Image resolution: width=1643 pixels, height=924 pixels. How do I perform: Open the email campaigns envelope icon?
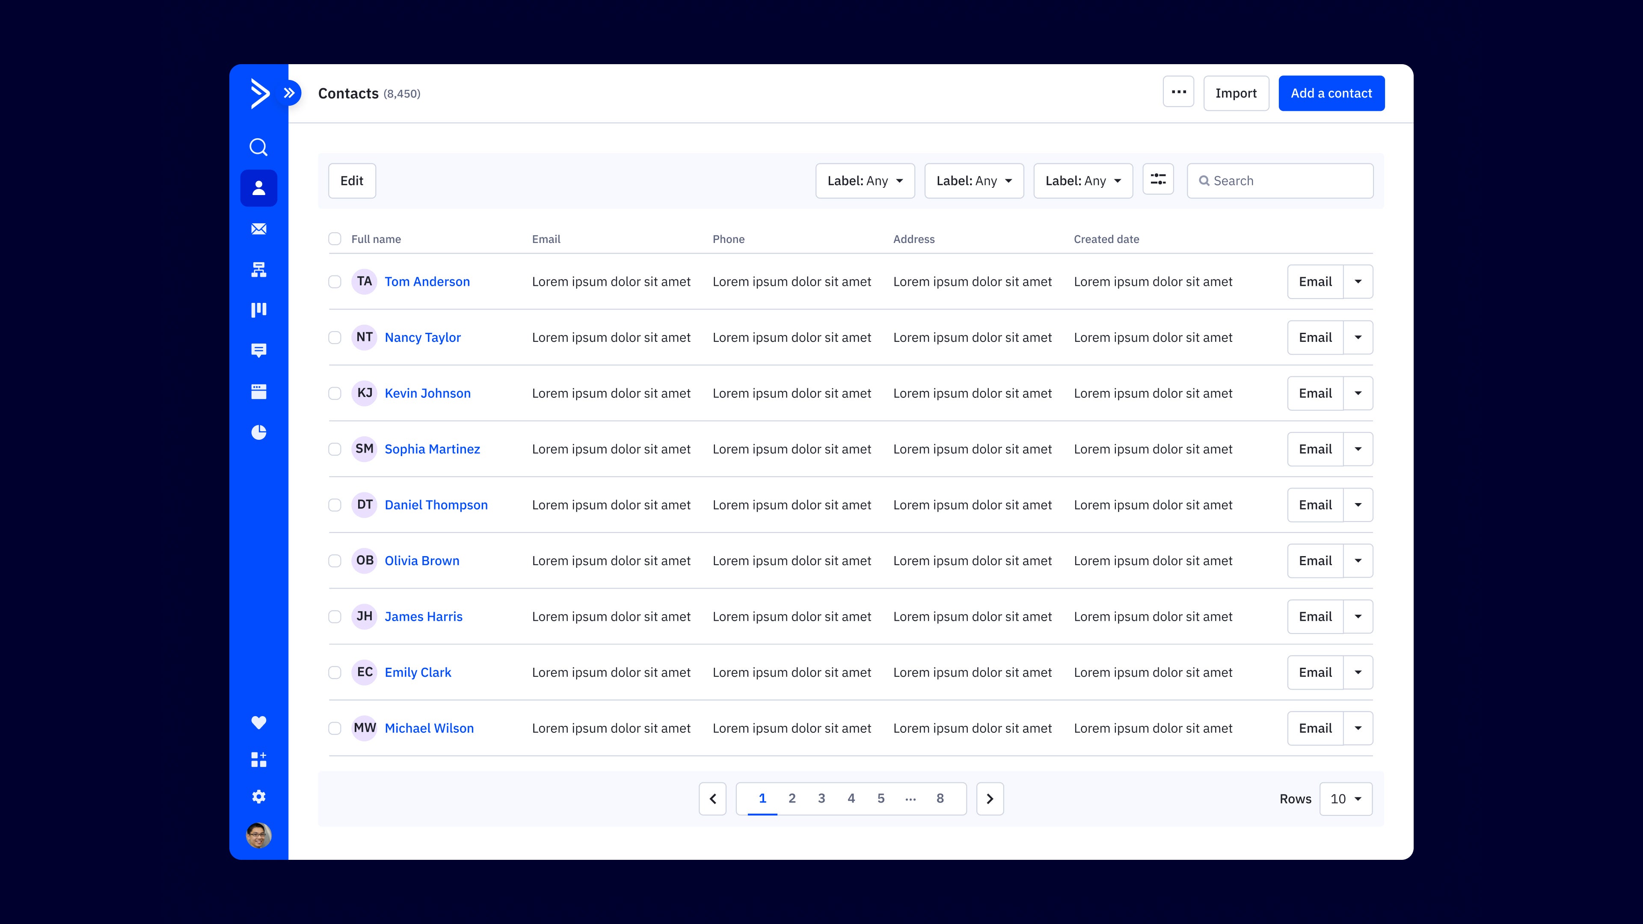258,229
